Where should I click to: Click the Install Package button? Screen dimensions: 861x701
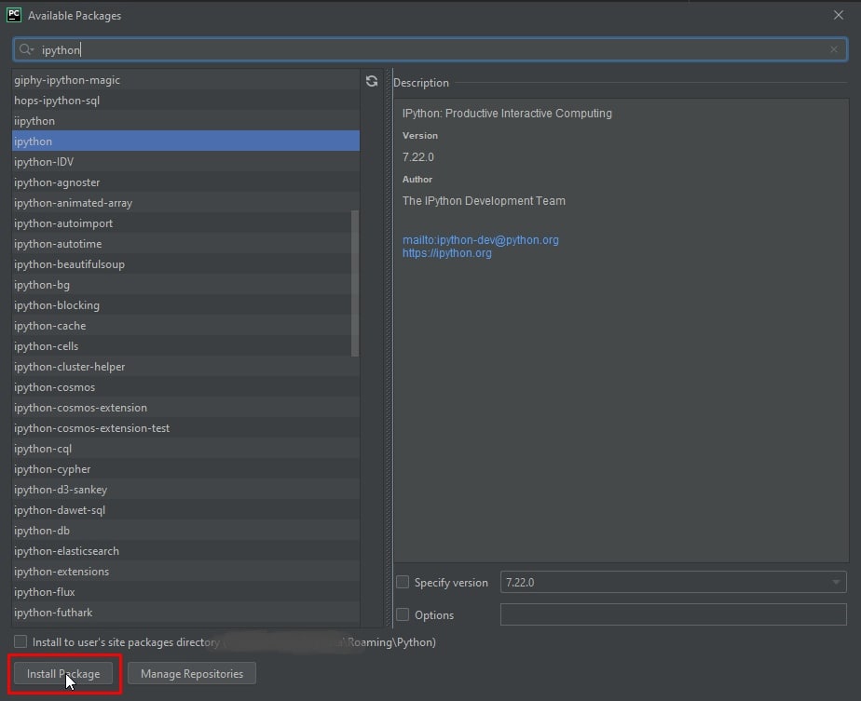tap(63, 674)
